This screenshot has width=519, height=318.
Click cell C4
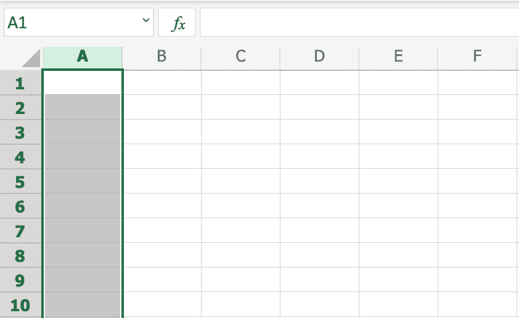(x=240, y=157)
